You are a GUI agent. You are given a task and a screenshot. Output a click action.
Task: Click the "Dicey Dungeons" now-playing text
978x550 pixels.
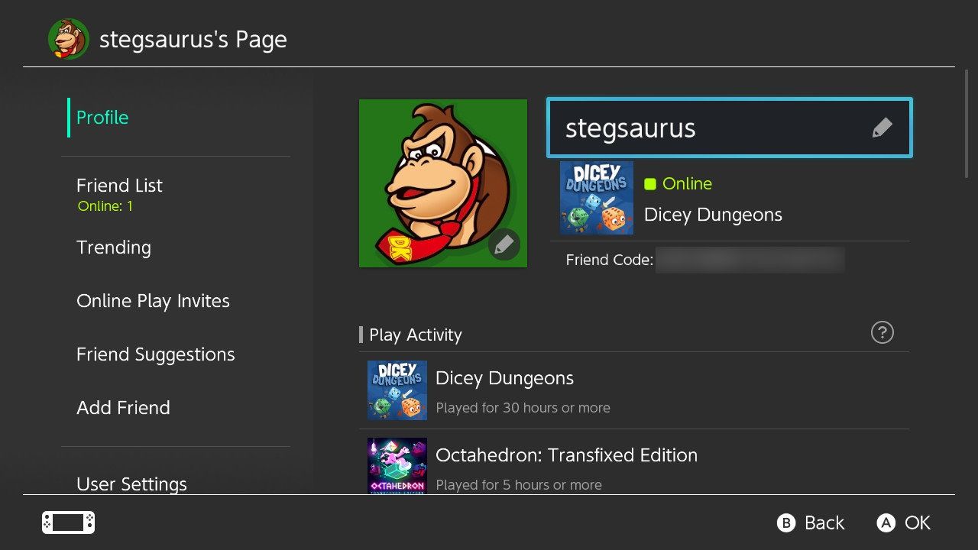click(713, 215)
